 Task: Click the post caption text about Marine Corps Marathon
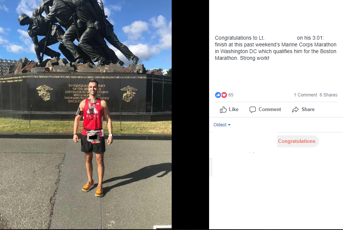(276, 48)
